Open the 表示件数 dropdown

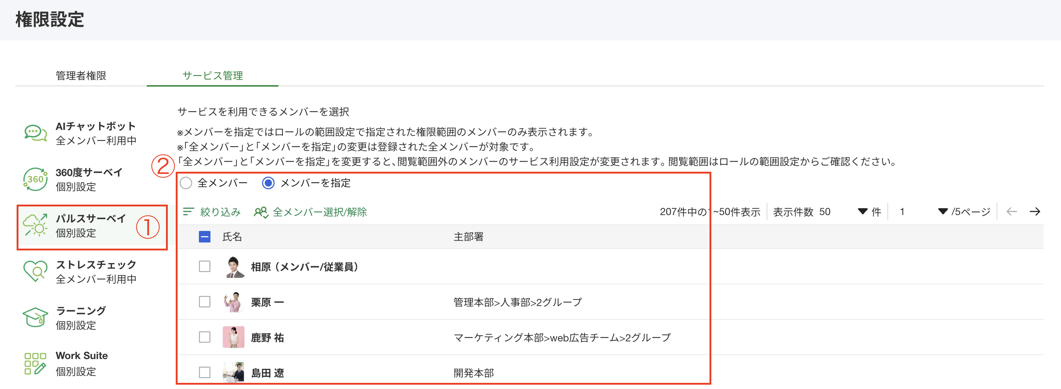click(x=862, y=211)
